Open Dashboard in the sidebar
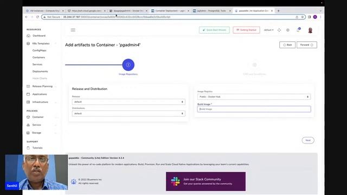This screenshot has width=347, height=195. click(39, 36)
